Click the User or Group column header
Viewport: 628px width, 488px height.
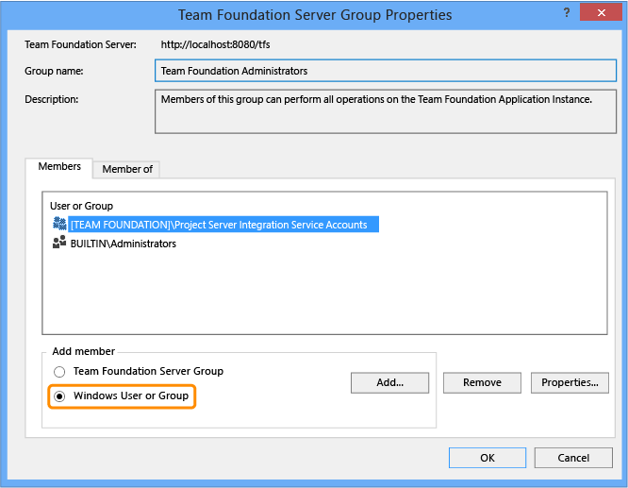point(81,206)
